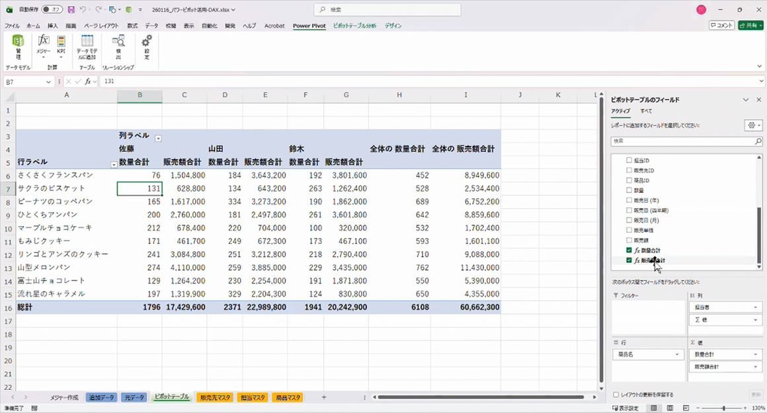Click the Undo icon in title bar
Viewport: 767px width, 413px height.
pos(83,9)
